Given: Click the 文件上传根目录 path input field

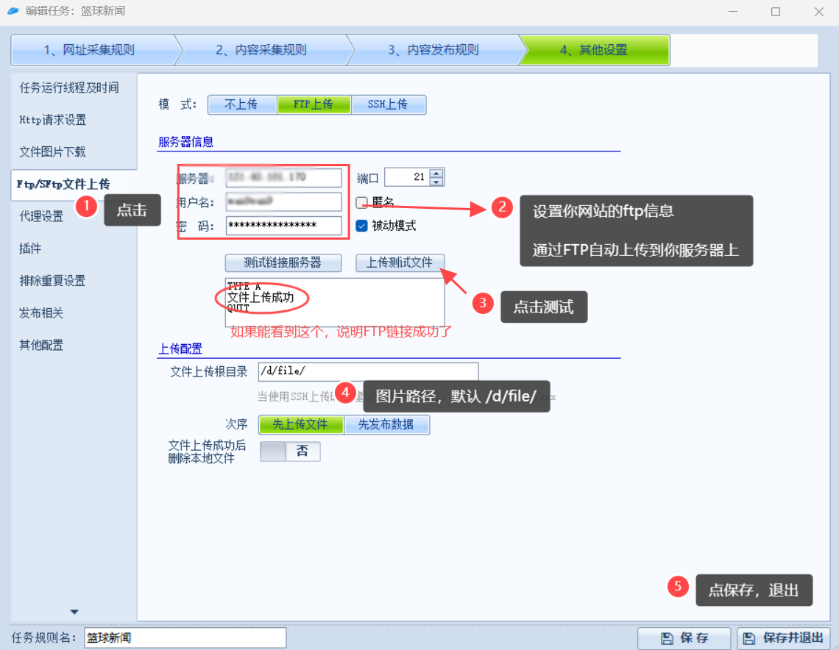Looking at the screenshot, I should point(368,371).
